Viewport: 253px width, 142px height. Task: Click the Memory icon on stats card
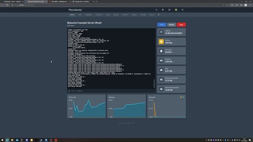pyautogui.click(x=161, y=60)
